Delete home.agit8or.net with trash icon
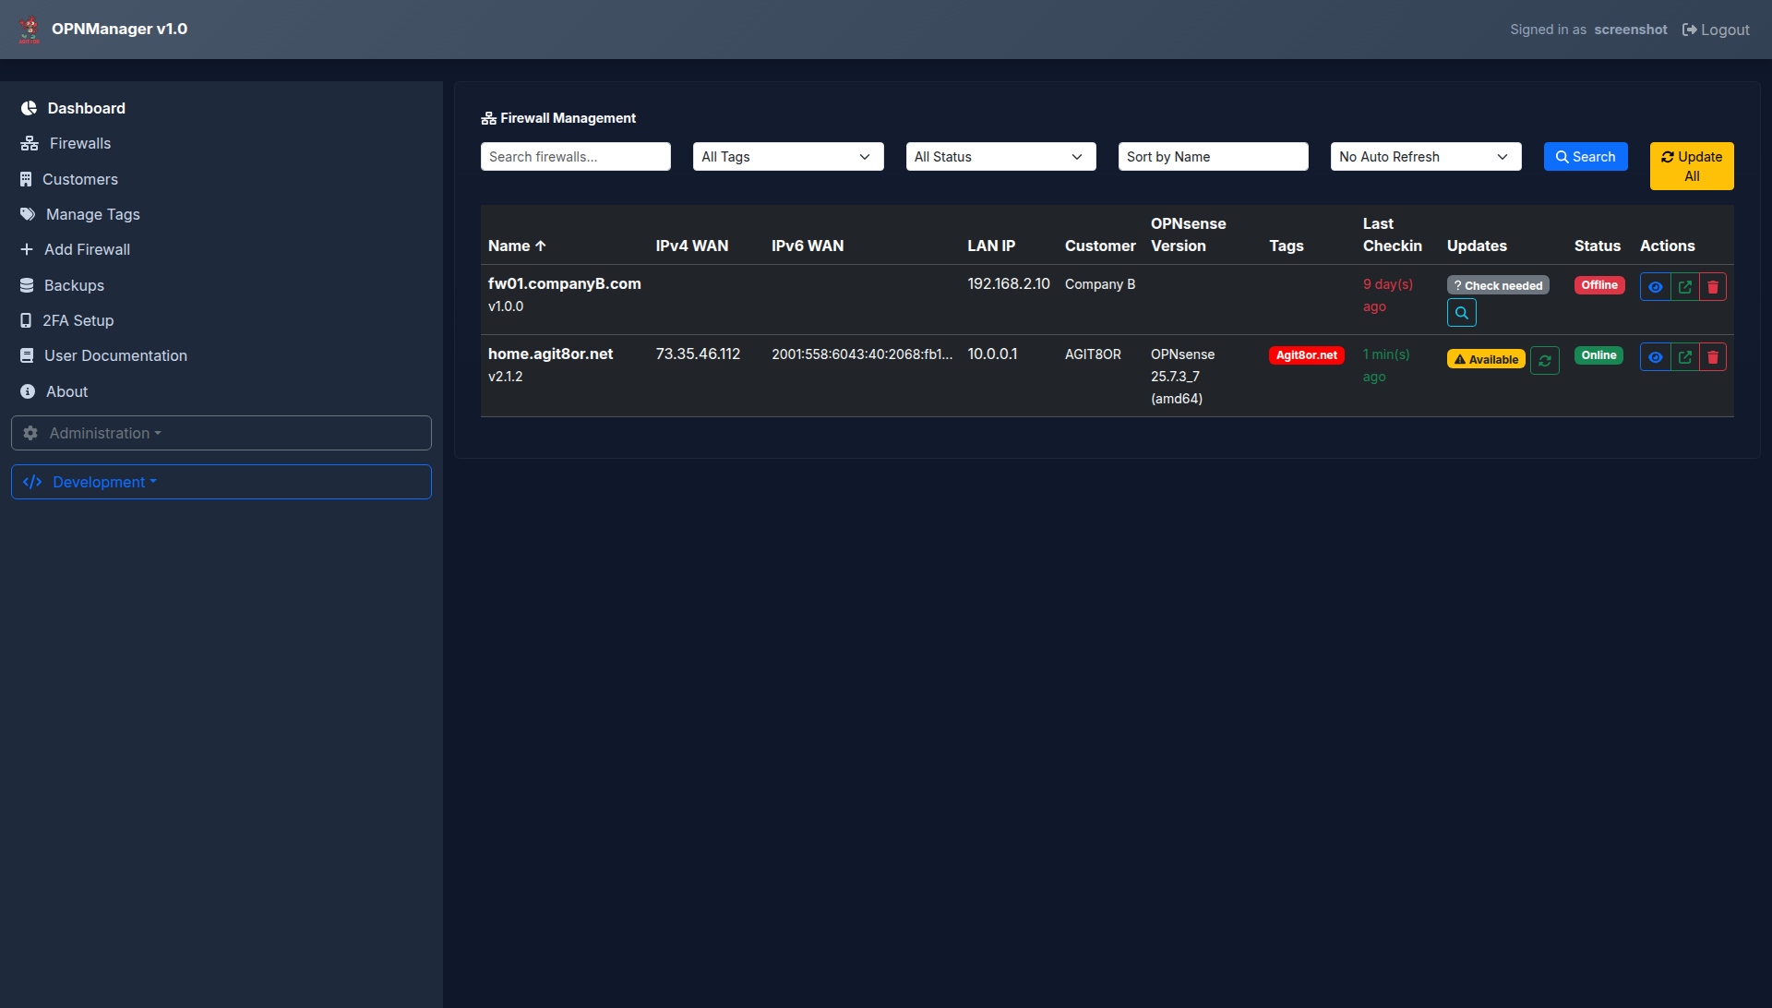The width and height of the screenshot is (1772, 1008). pos(1713,357)
